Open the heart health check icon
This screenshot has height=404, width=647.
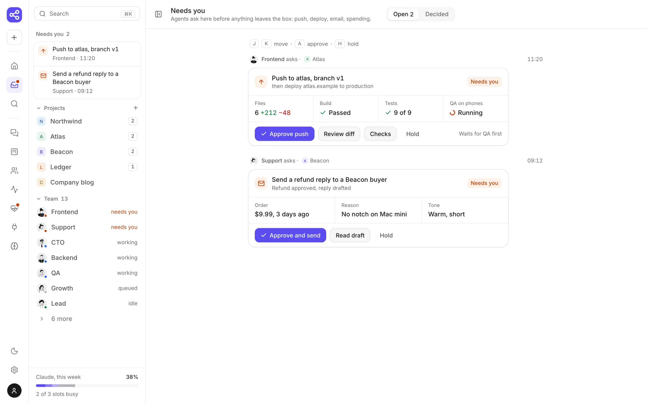[14, 208]
